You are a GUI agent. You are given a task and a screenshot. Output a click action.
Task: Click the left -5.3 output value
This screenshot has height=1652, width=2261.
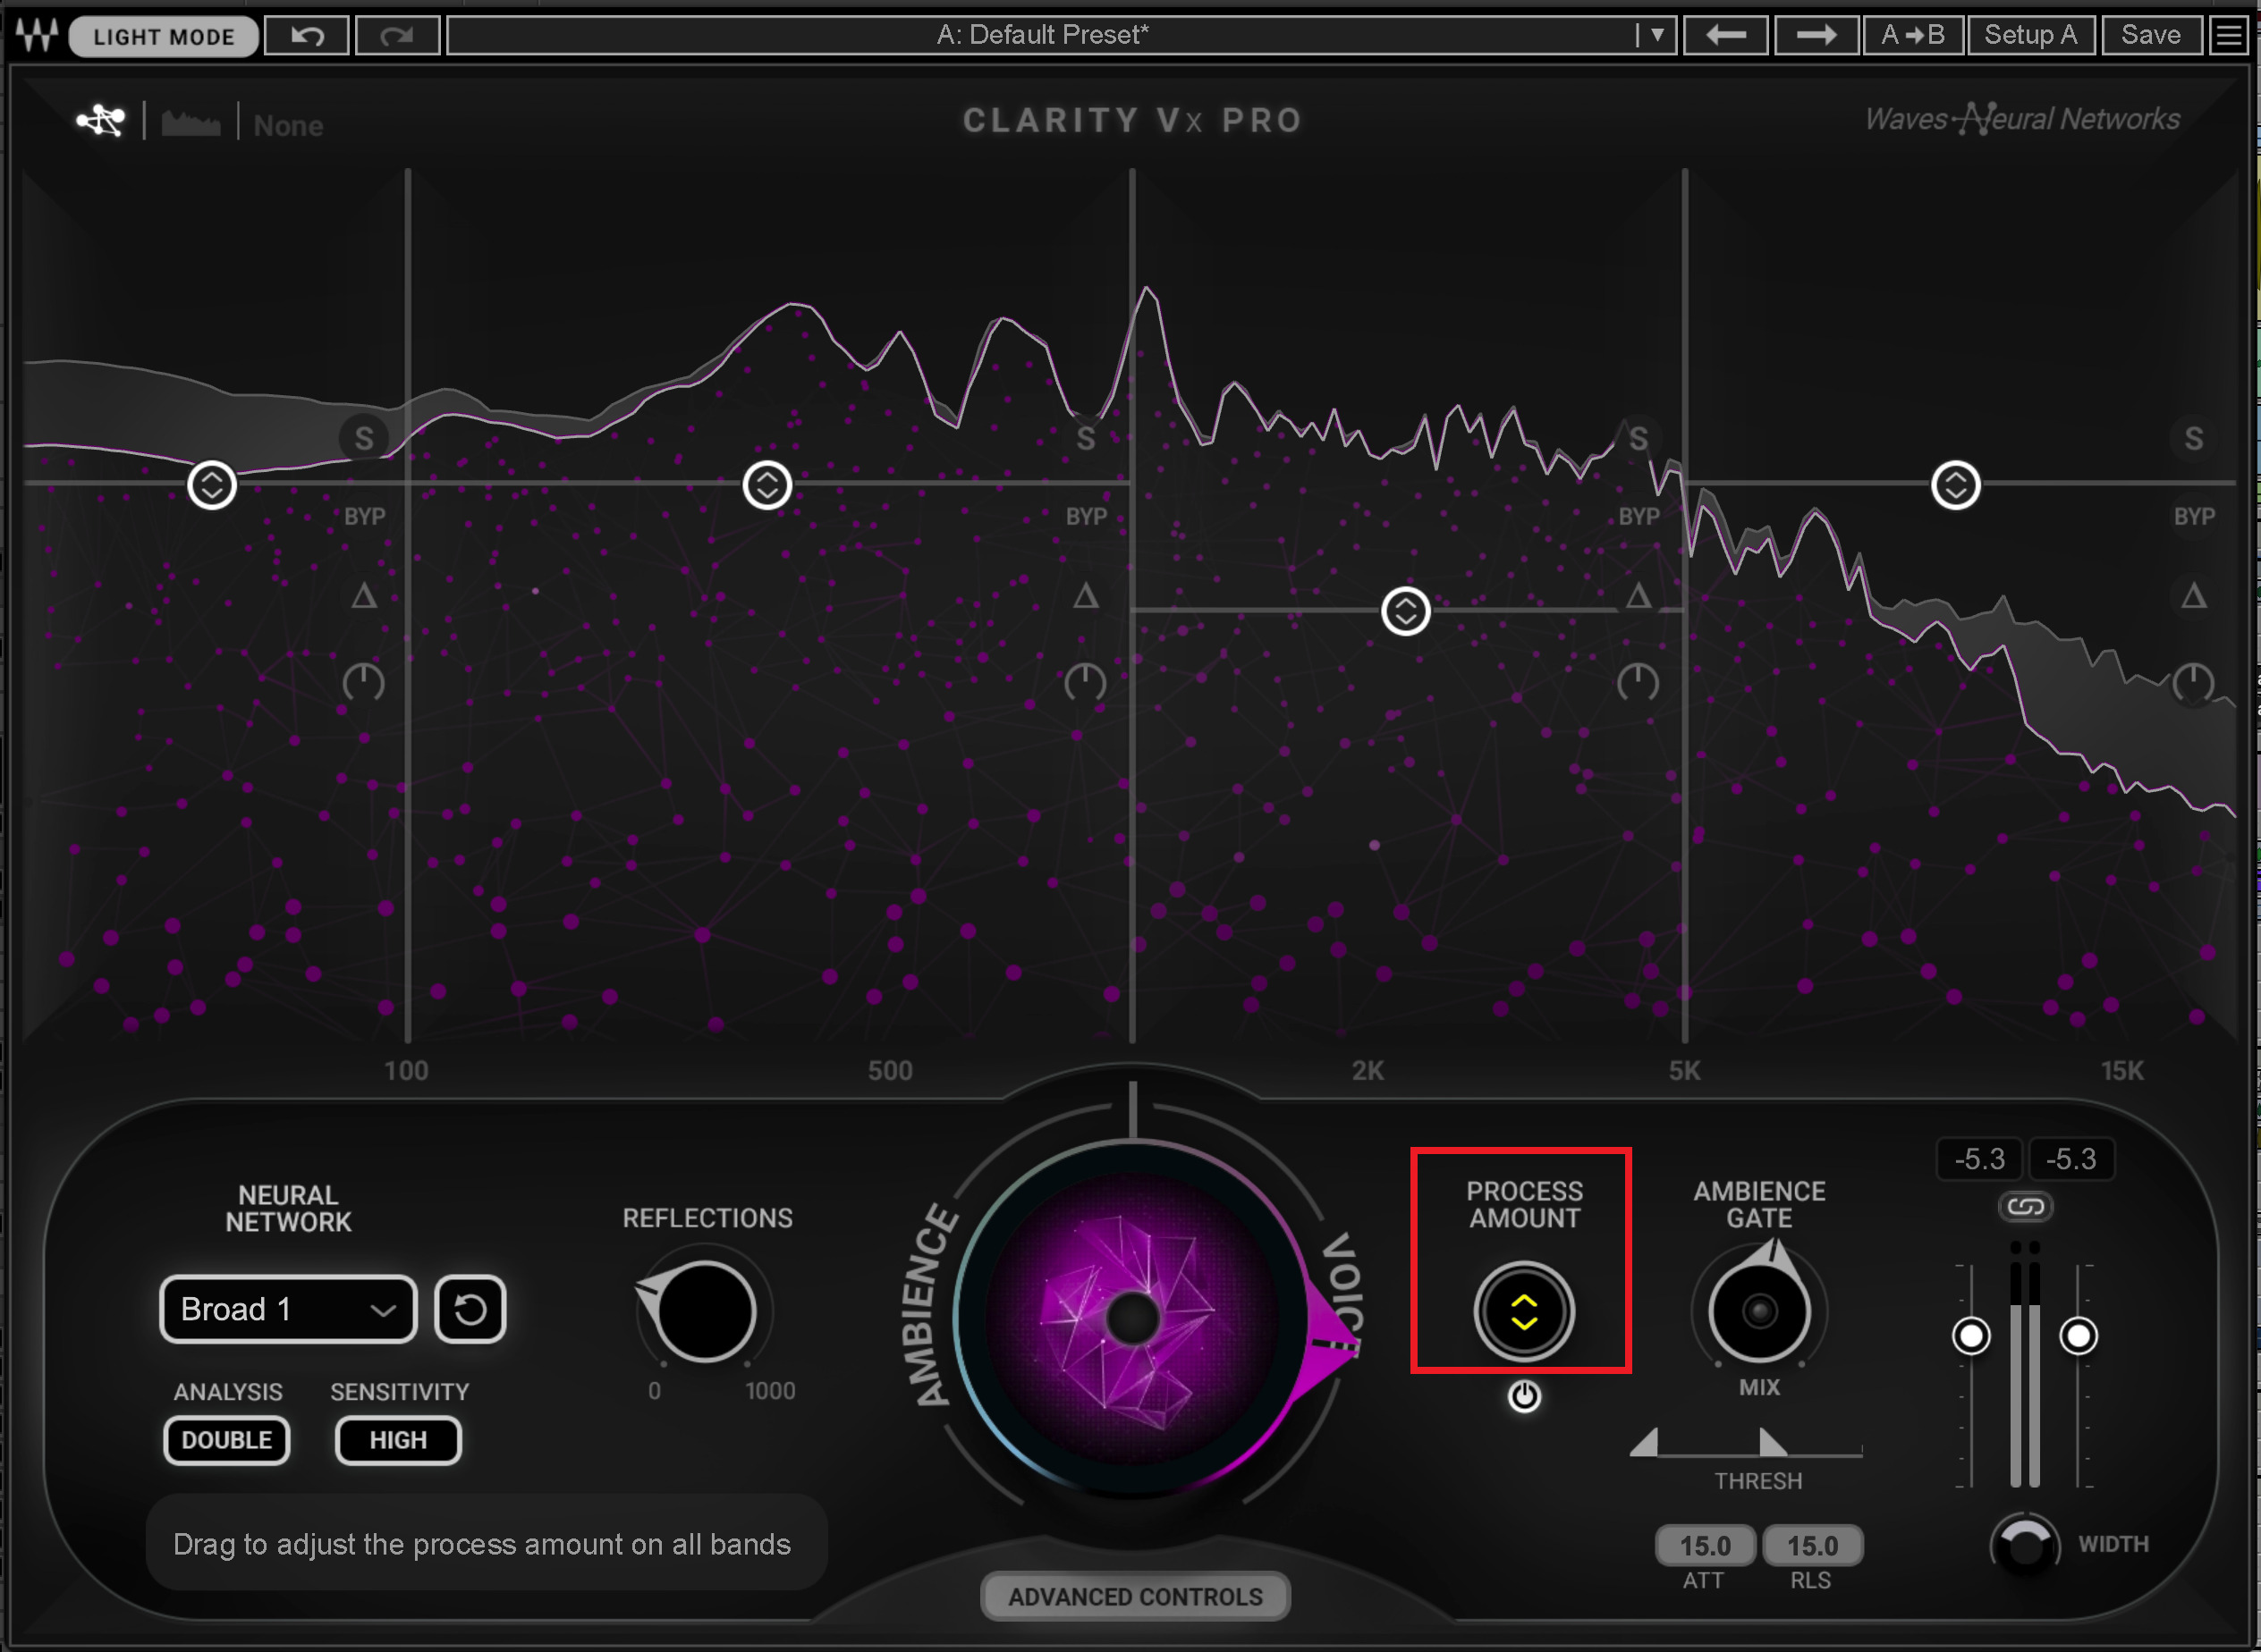[x=1980, y=1159]
